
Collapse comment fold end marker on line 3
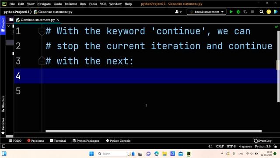(42, 61)
